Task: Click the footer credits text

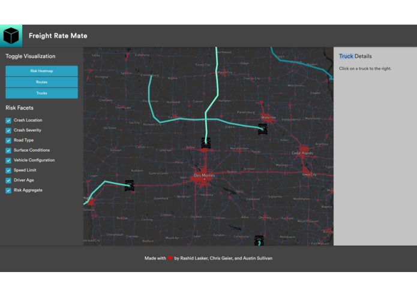Action: coord(209,258)
